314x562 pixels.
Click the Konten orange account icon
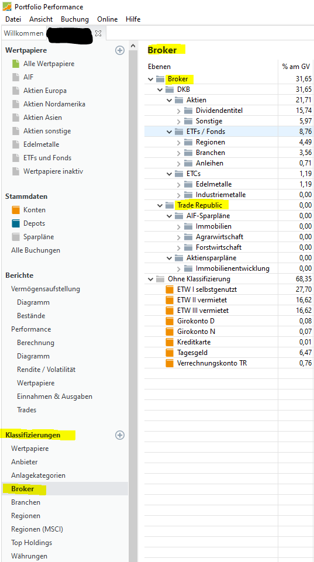pos(16,210)
